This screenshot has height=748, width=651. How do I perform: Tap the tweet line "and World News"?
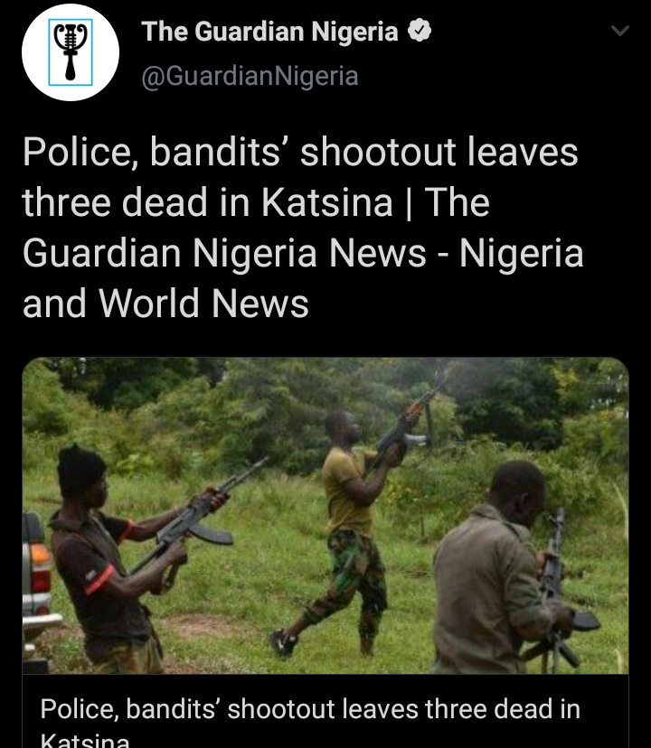pos(165,304)
